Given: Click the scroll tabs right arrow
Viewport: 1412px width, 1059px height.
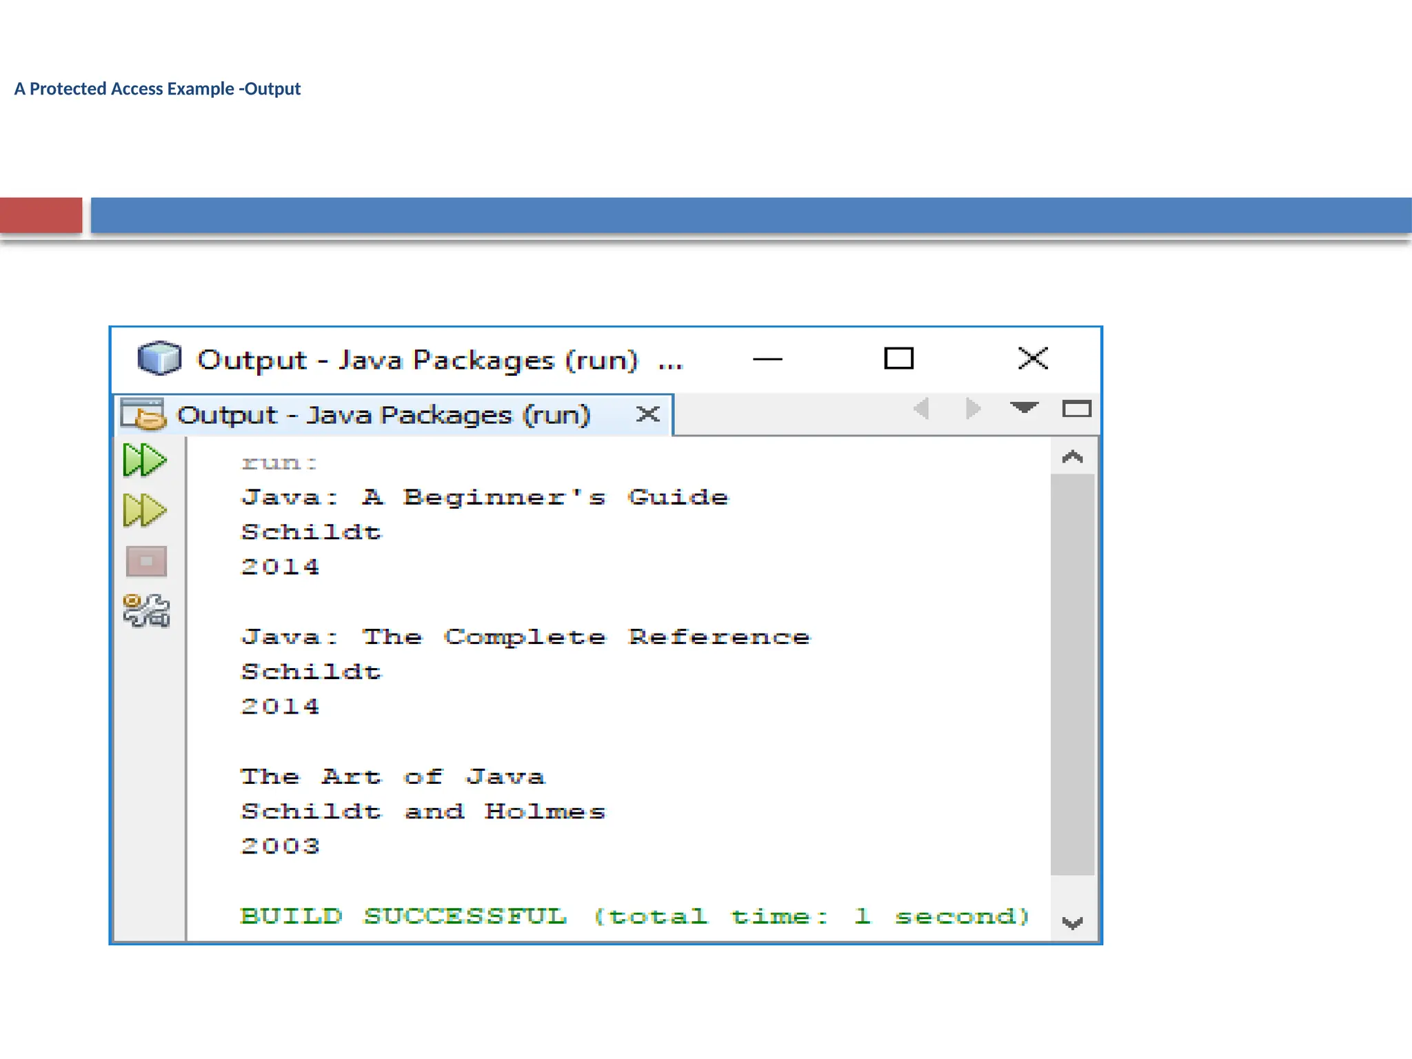Looking at the screenshot, I should [973, 408].
